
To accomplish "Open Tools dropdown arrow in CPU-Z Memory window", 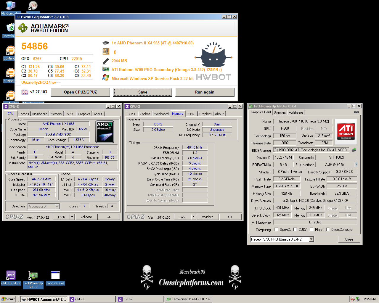I will (193, 217).
